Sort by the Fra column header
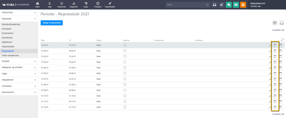This screenshot has height=118, width=286. [43, 40]
